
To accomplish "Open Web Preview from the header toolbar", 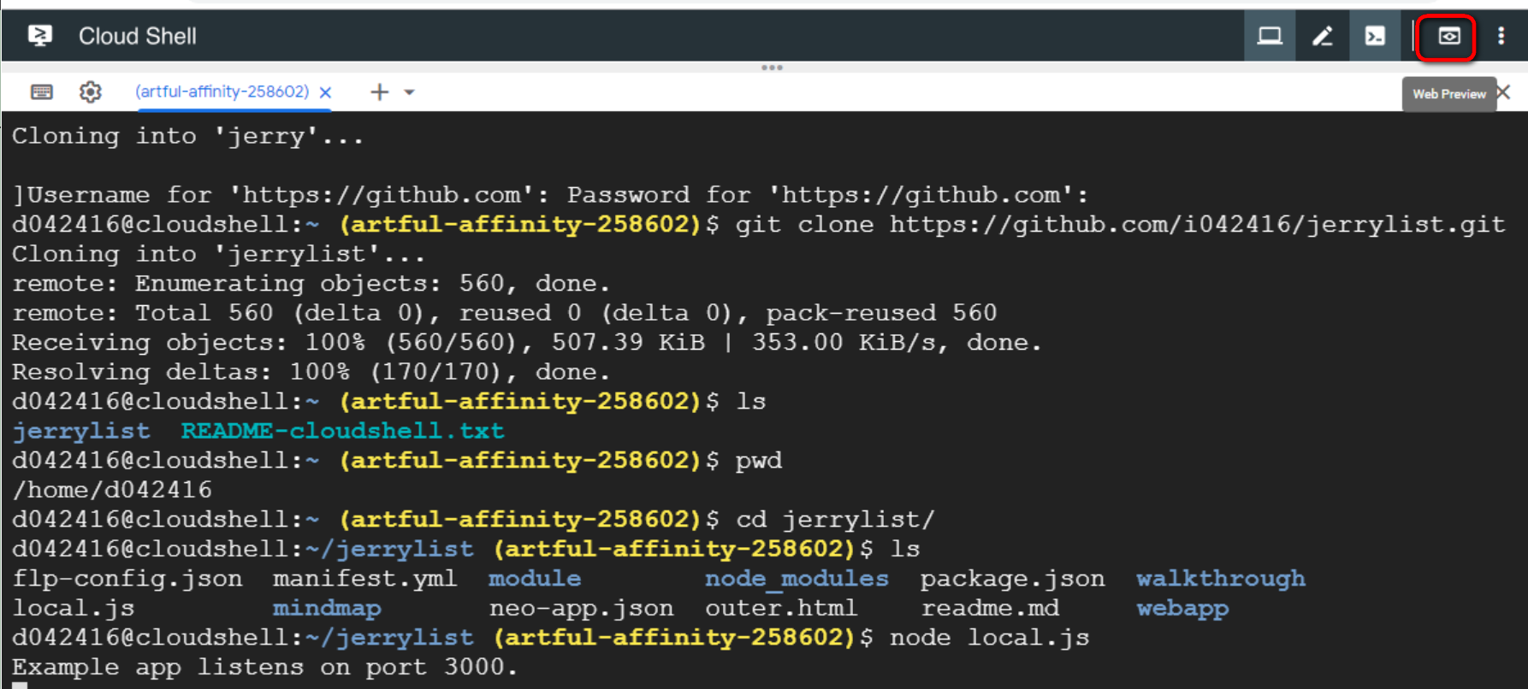I will (1448, 36).
